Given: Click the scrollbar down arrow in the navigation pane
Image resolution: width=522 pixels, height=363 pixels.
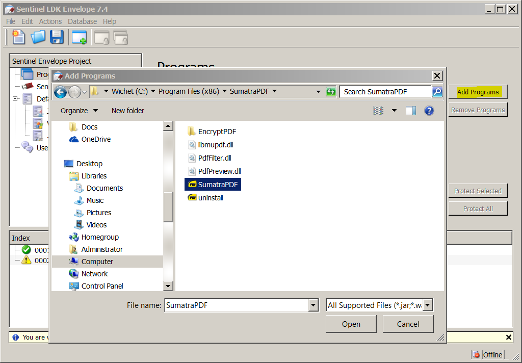Looking at the screenshot, I should (168, 286).
